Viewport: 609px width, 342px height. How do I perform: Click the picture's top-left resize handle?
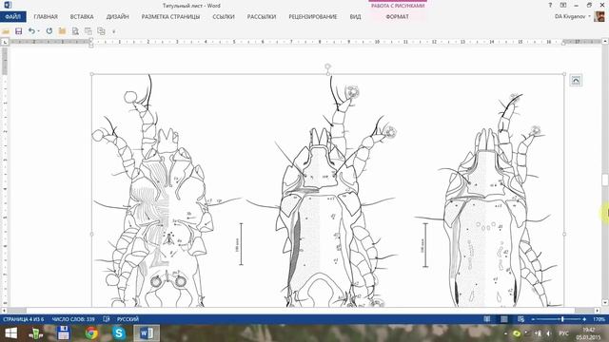tap(91, 74)
